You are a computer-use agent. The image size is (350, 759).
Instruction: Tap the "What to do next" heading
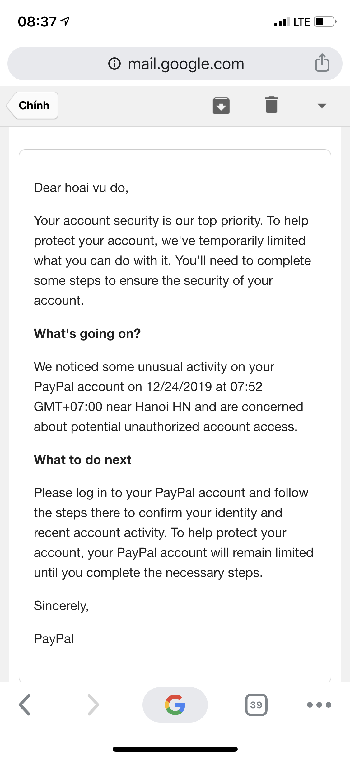(82, 460)
